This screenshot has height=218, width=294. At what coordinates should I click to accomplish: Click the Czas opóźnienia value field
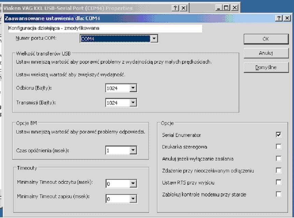tap(117, 150)
